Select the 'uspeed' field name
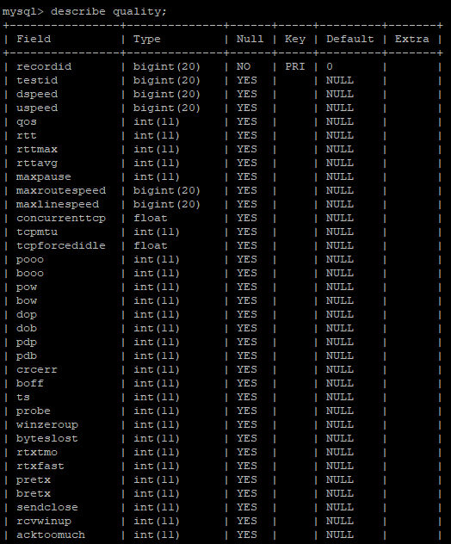Image resolution: width=451 pixels, height=544 pixels. pos(37,108)
